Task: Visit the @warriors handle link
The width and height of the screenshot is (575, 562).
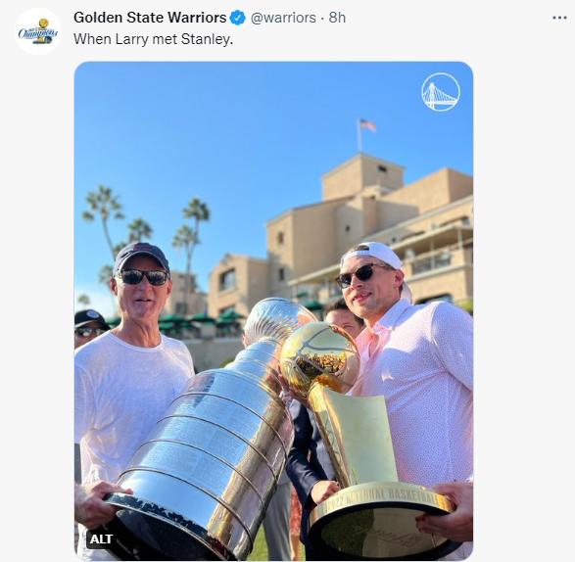Action: pos(283,18)
